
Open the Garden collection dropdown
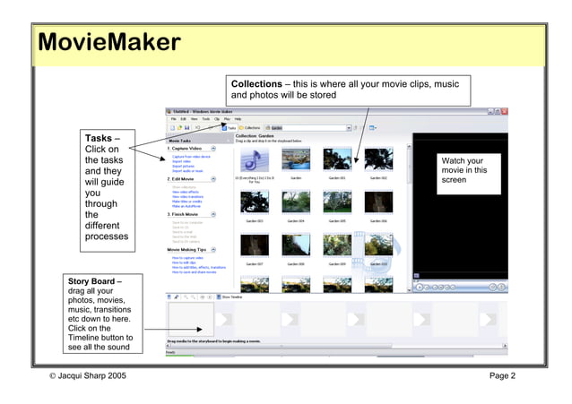coord(349,128)
